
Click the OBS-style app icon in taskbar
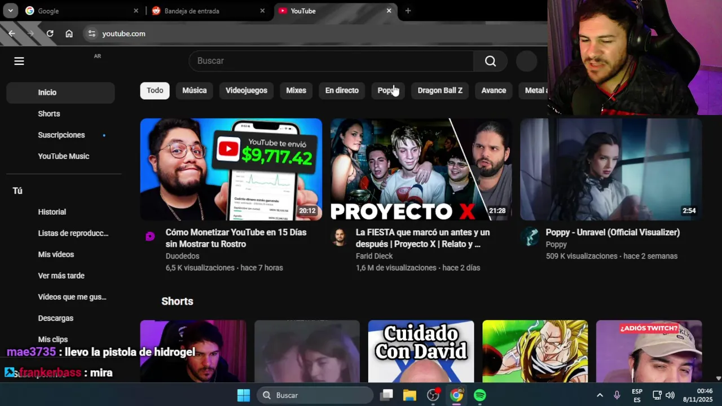point(433,395)
